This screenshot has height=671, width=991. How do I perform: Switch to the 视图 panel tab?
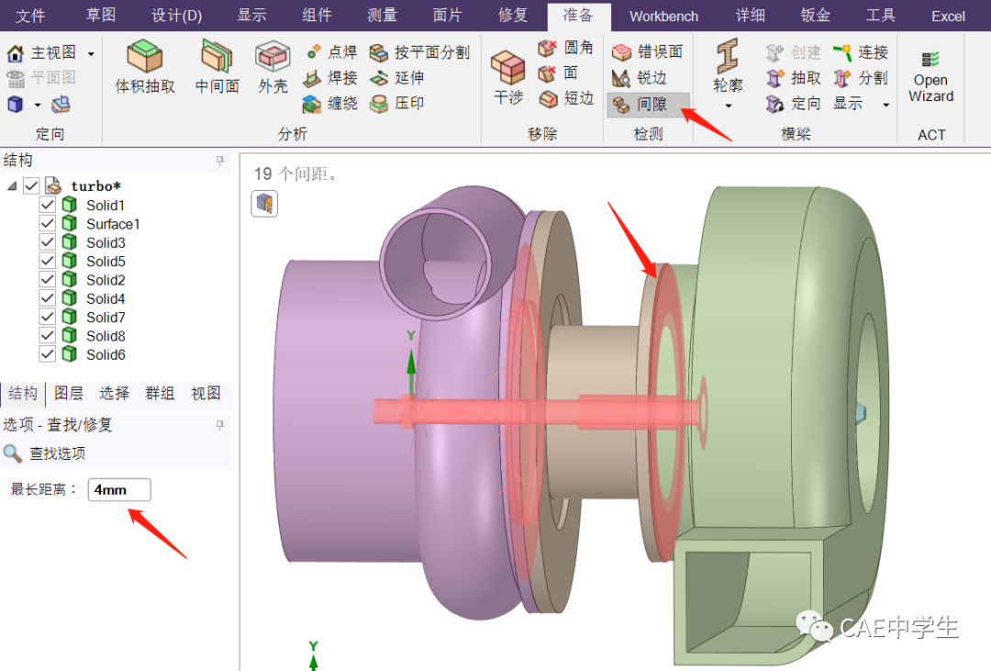point(206,394)
